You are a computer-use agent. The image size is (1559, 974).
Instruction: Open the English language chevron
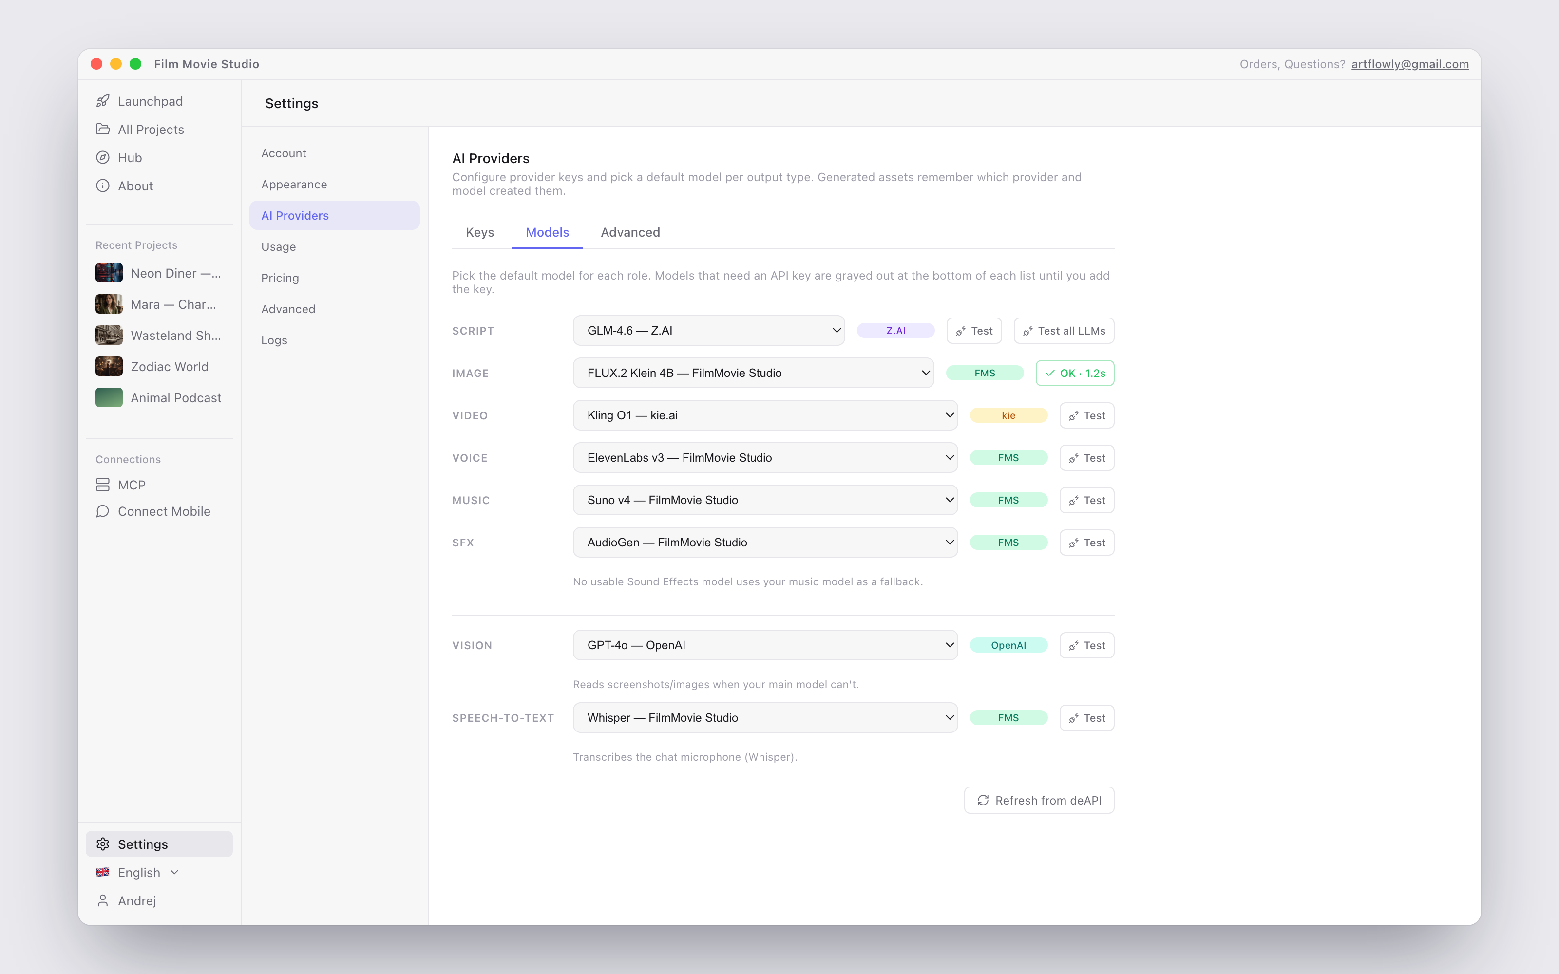(174, 872)
